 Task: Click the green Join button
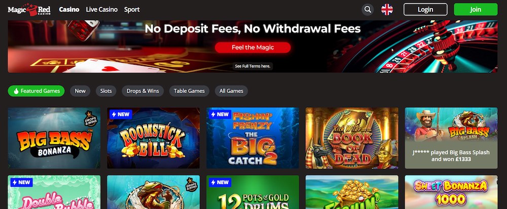(x=476, y=9)
